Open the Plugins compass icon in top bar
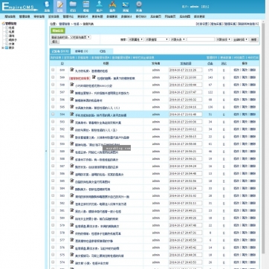Image resolution: width=269 pixels, height=269 pixels. click(112, 4)
